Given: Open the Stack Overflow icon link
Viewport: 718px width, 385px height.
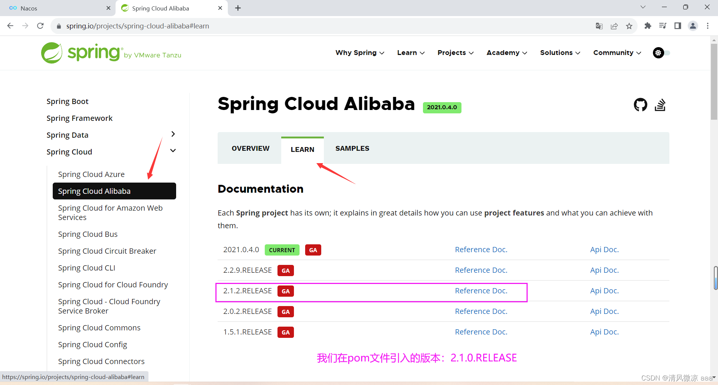Looking at the screenshot, I should point(660,105).
